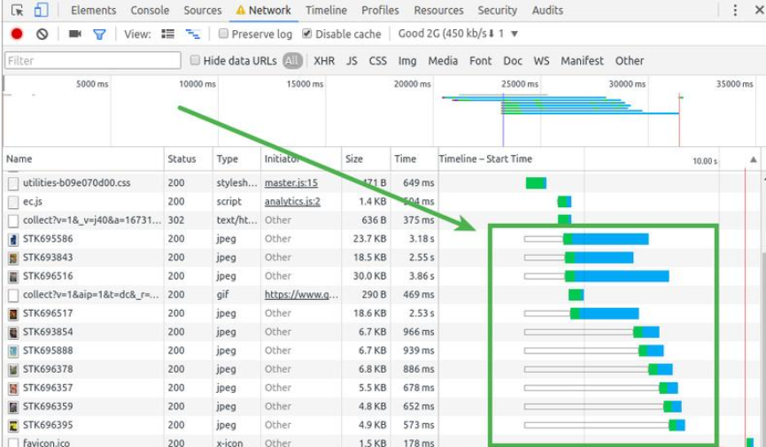766x447 pixels.
Task: Toggle the filter funnel icon
Action: tap(99, 35)
